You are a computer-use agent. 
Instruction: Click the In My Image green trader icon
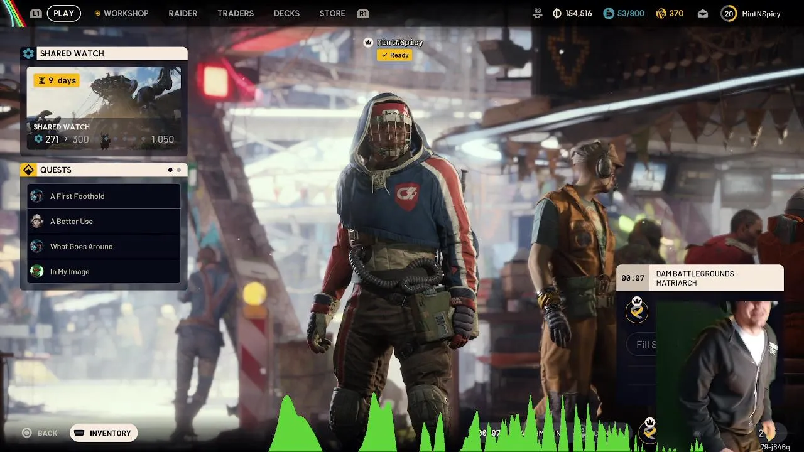pos(37,271)
